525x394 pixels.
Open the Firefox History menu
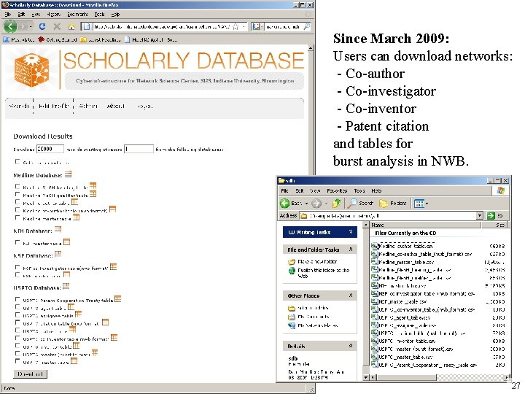tap(53, 15)
